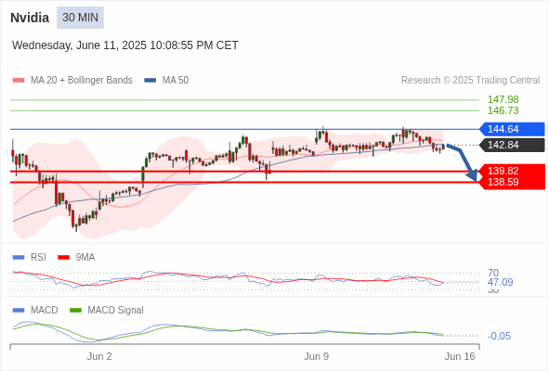Image resolution: width=548 pixels, height=371 pixels.
Task: Click the Nvidia chart title
Action: (30, 18)
